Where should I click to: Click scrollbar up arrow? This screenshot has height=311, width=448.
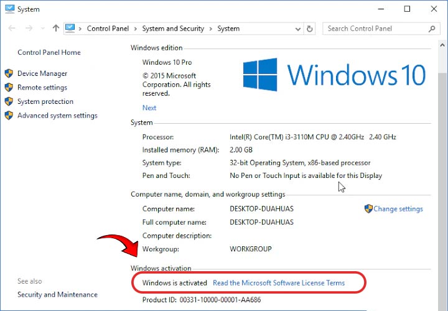pos(442,45)
